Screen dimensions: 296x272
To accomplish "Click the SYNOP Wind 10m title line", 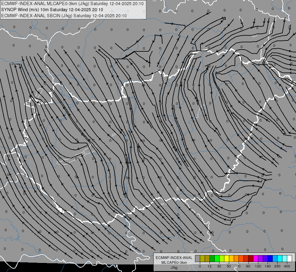I will click(52, 10).
